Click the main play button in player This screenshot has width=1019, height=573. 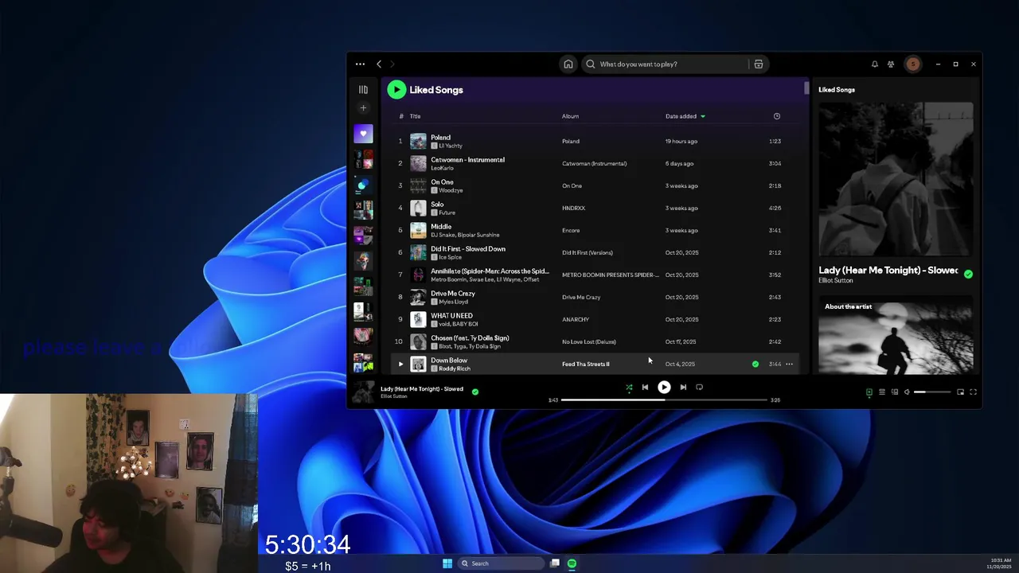(664, 388)
